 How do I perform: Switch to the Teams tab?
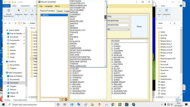coord(60,11)
